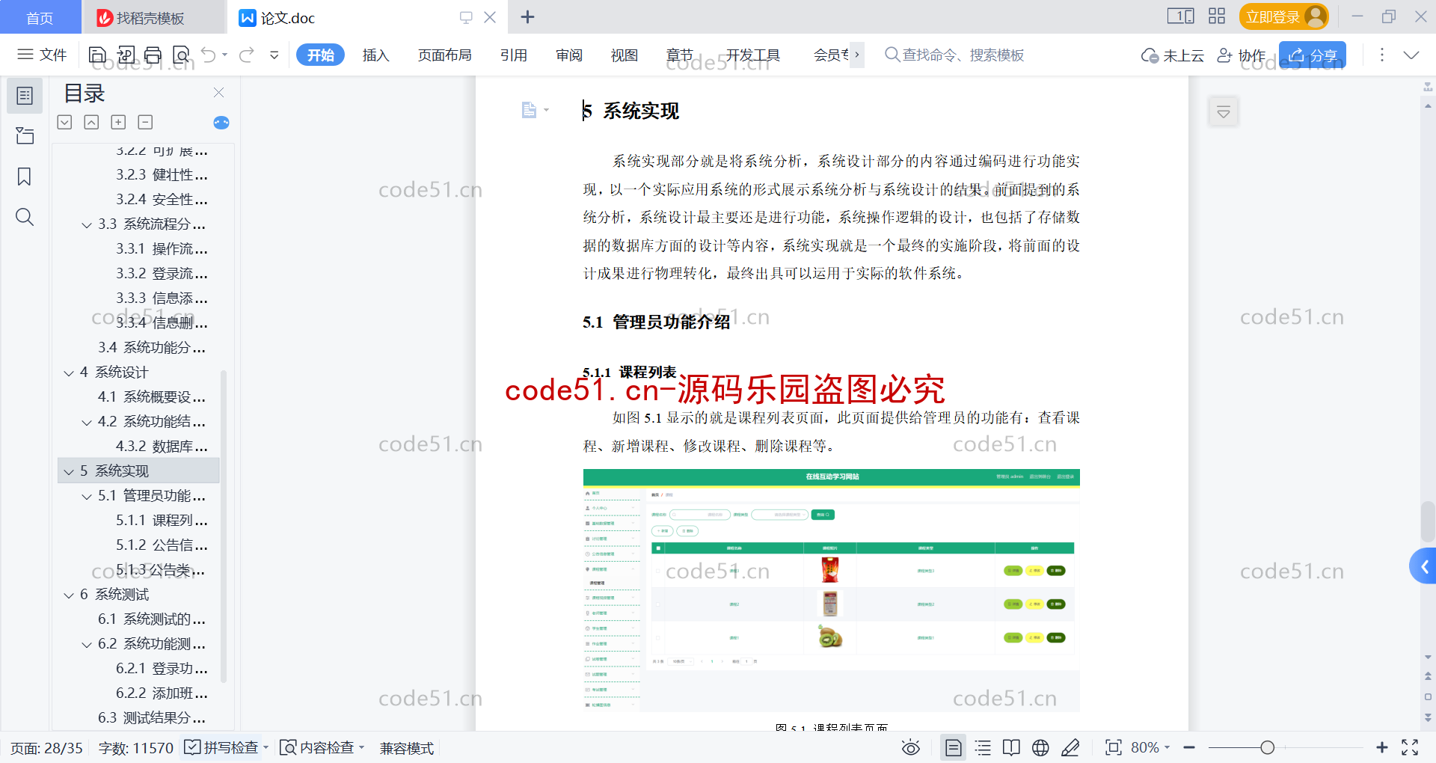Open the quick access toolbar customize dropdown
Image resolution: width=1436 pixels, height=763 pixels.
[x=274, y=55]
